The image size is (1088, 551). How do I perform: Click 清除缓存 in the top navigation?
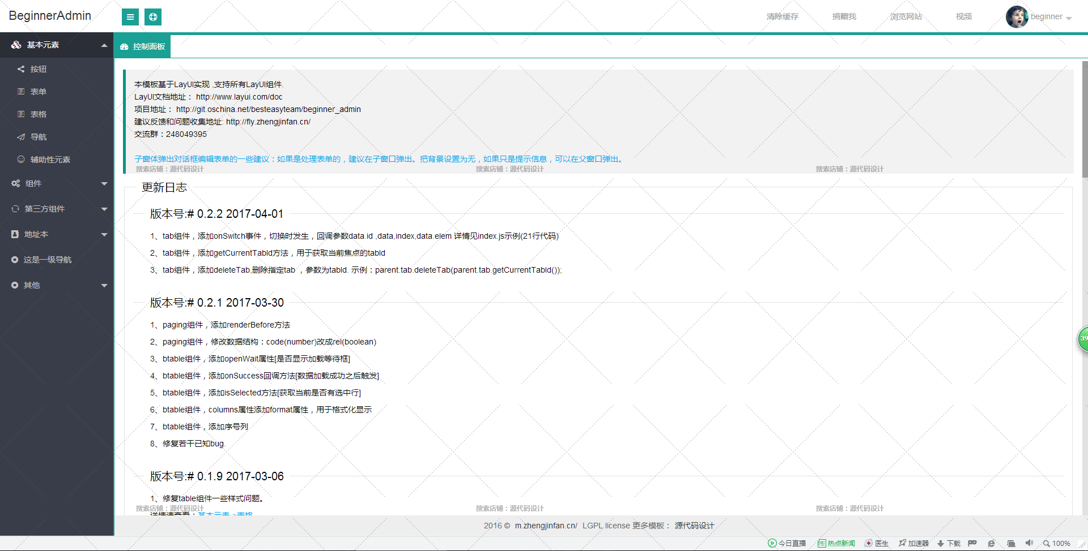(x=782, y=17)
